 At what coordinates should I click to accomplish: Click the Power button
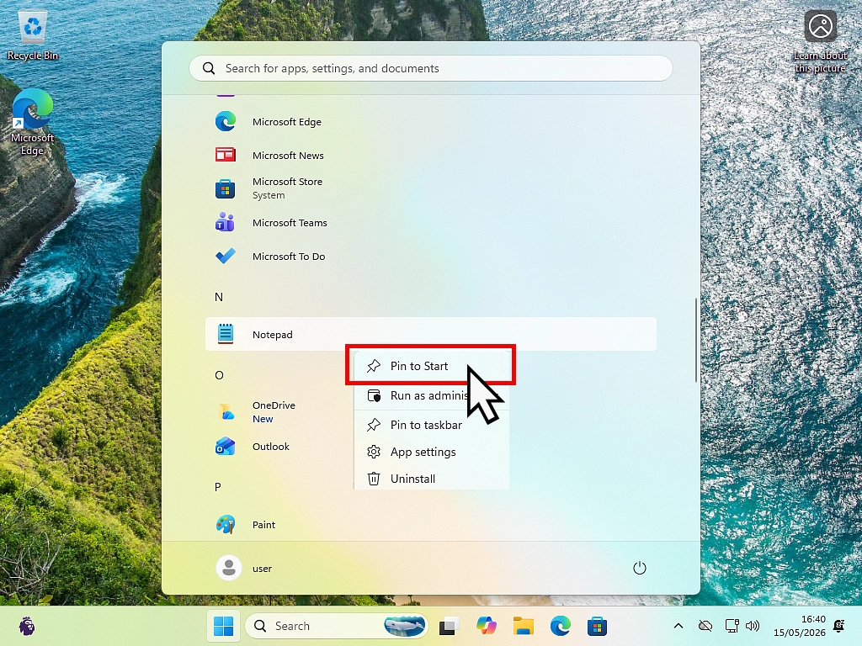point(640,568)
